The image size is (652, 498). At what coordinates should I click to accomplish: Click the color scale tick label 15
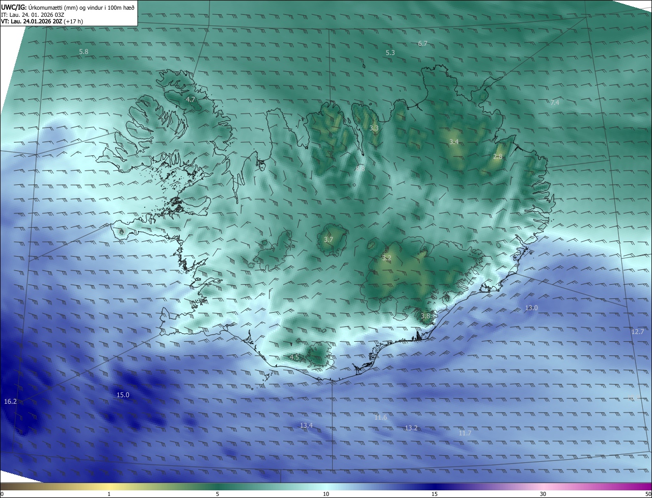pyautogui.click(x=434, y=494)
